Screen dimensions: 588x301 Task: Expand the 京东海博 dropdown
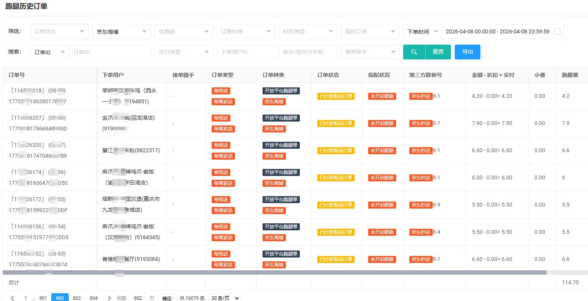tap(121, 31)
